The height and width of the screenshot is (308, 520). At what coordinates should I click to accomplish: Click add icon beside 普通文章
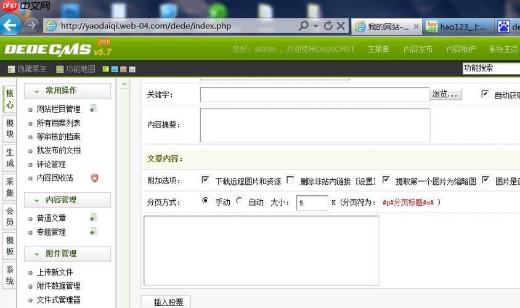[94, 217]
